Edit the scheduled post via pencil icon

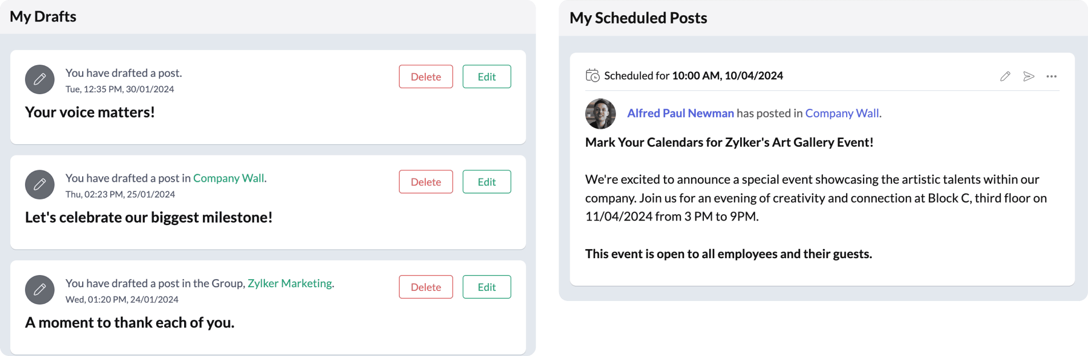(x=1005, y=76)
